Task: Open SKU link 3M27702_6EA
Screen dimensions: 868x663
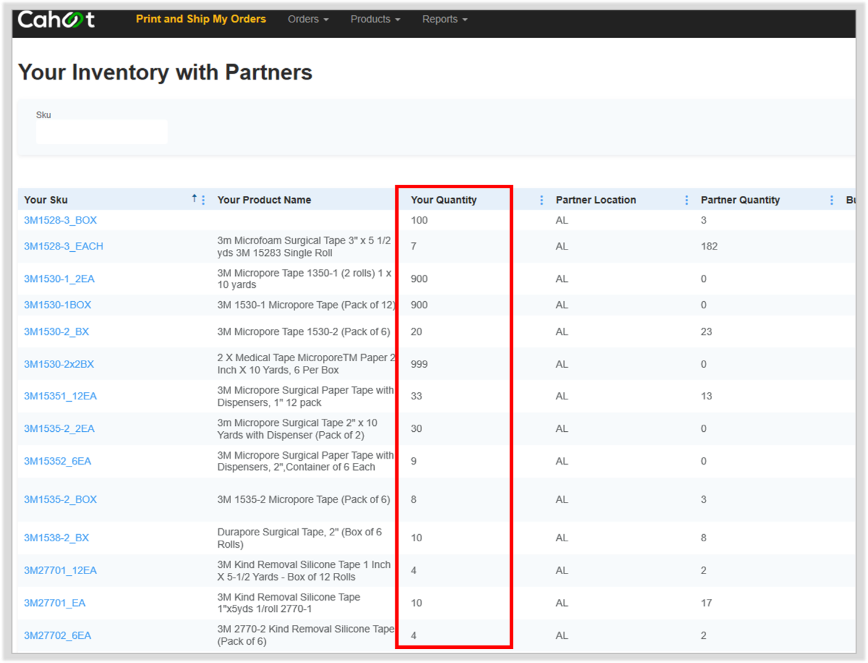Action: pyautogui.click(x=58, y=635)
